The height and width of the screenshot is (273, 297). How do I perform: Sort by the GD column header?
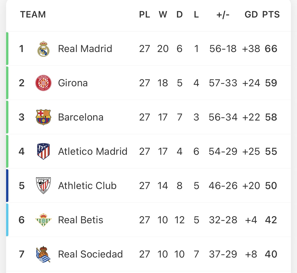[251, 14]
